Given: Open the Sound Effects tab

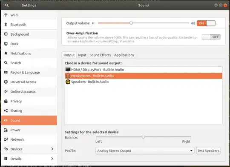Looking at the screenshot, I should (100, 55).
